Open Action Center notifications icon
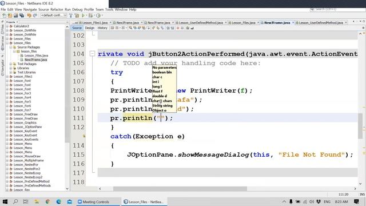This screenshot has height=206, width=366. pyautogui.click(x=356, y=201)
